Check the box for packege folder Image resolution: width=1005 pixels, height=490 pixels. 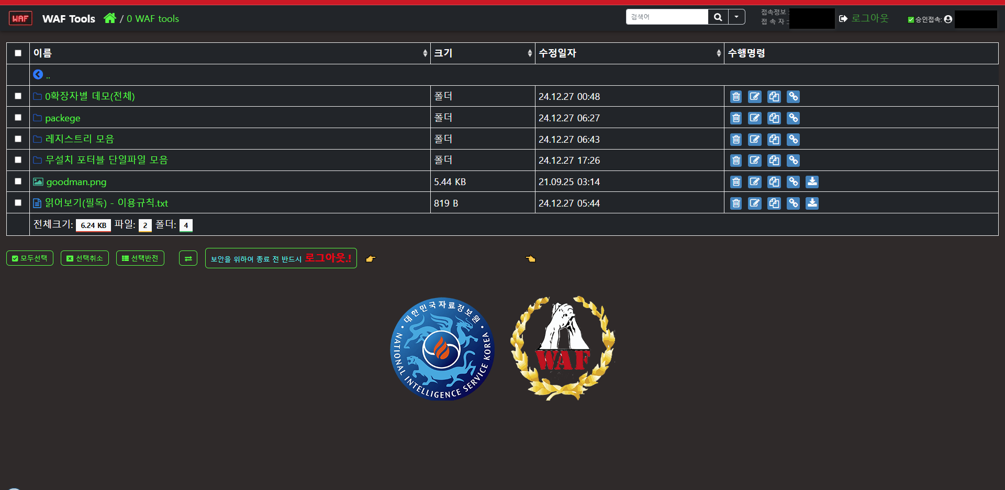[x=18, y=118]
